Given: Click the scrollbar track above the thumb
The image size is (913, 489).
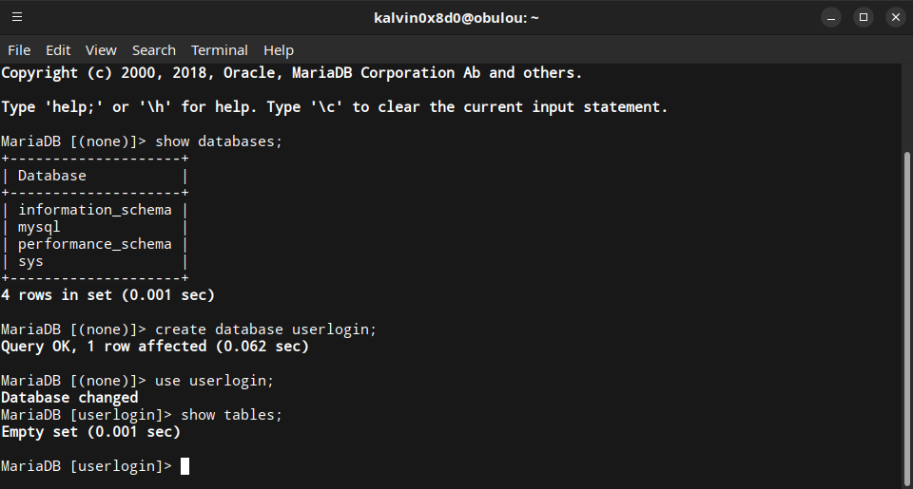Looking at the screenshot, I should tap(906, 104).
